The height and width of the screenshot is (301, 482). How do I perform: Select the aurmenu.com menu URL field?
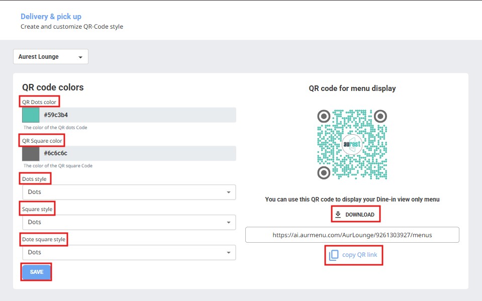tap(352, 235)
